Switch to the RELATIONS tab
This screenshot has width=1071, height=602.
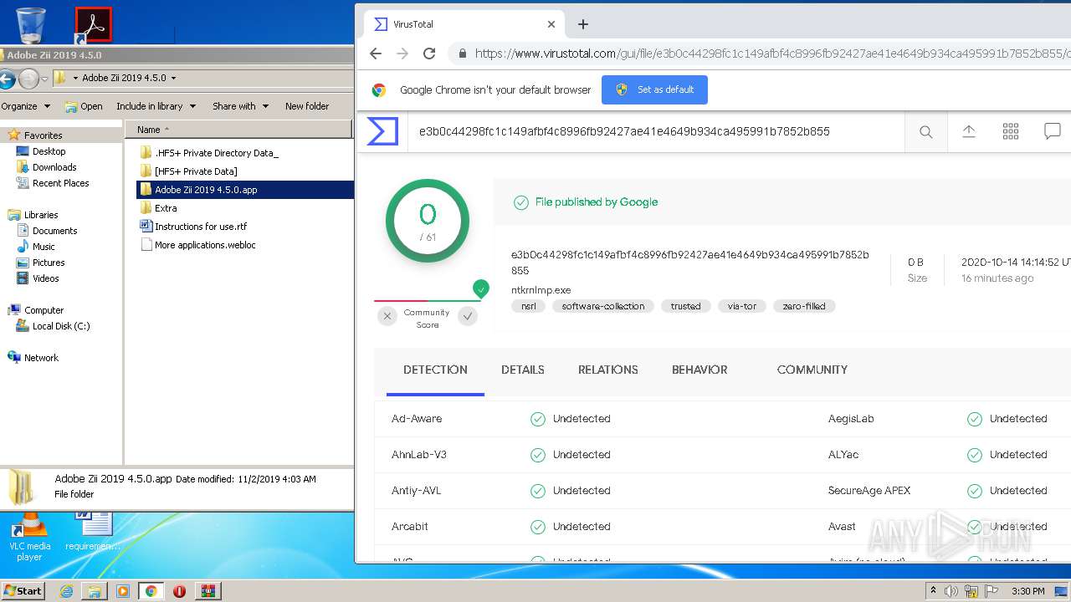coord(608,370)
